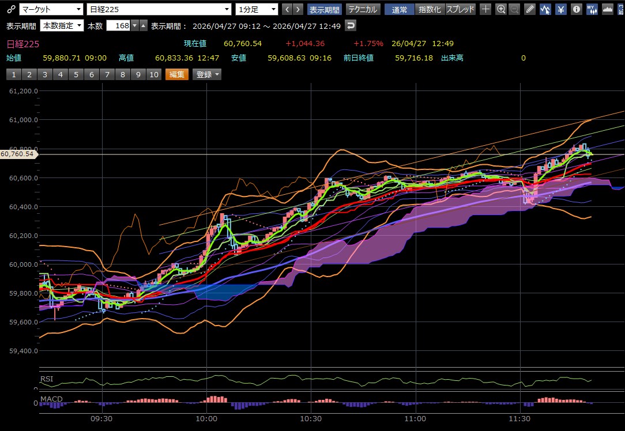Expand the 1分足 timeframe dropdown
This screenshot has width=625, height=431.
(257, 9)
